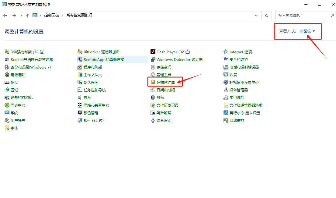Open the 日期和时间 link

pyautogui.click(x=166, y=90)
